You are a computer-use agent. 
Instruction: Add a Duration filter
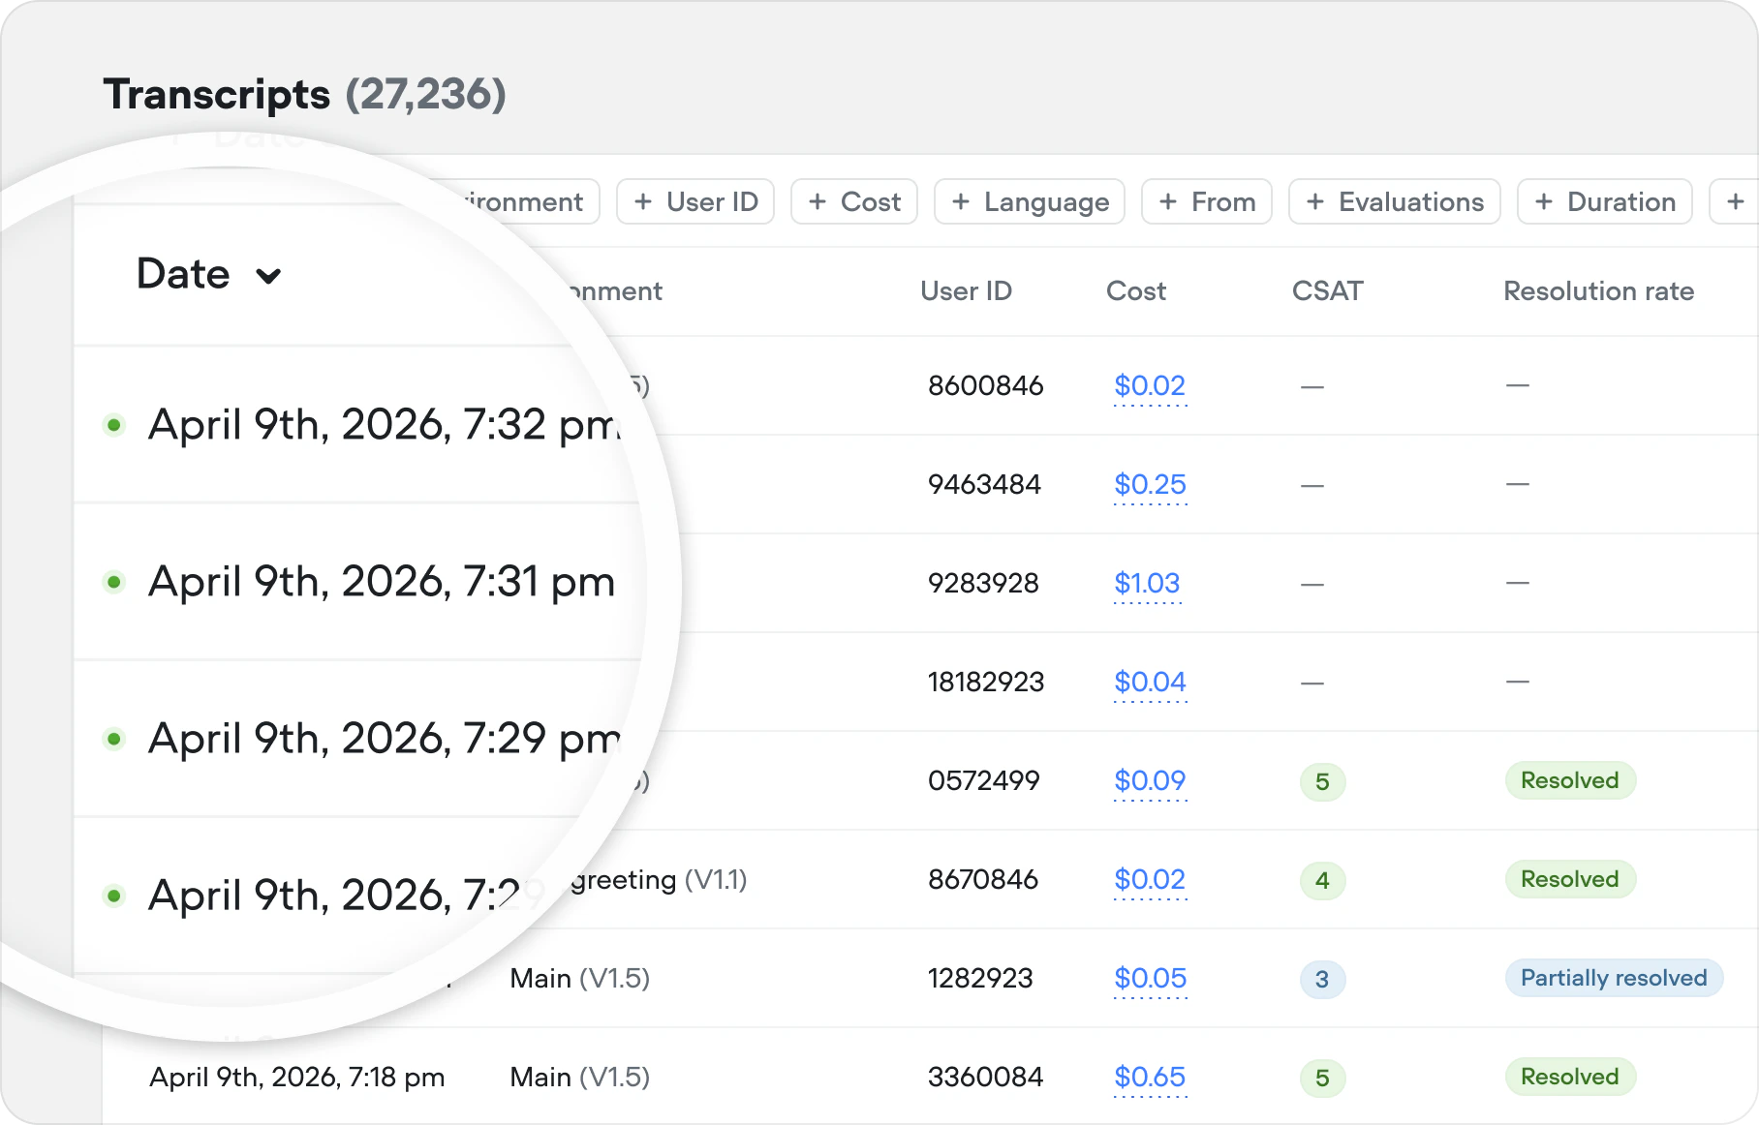click(x=1604, y=201)
